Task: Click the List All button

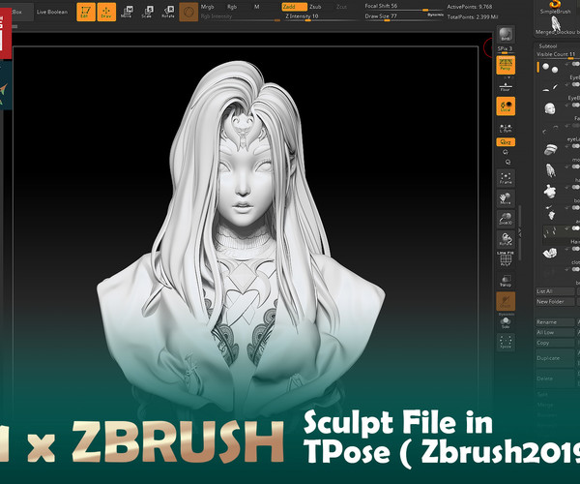Action: point(555,291)
